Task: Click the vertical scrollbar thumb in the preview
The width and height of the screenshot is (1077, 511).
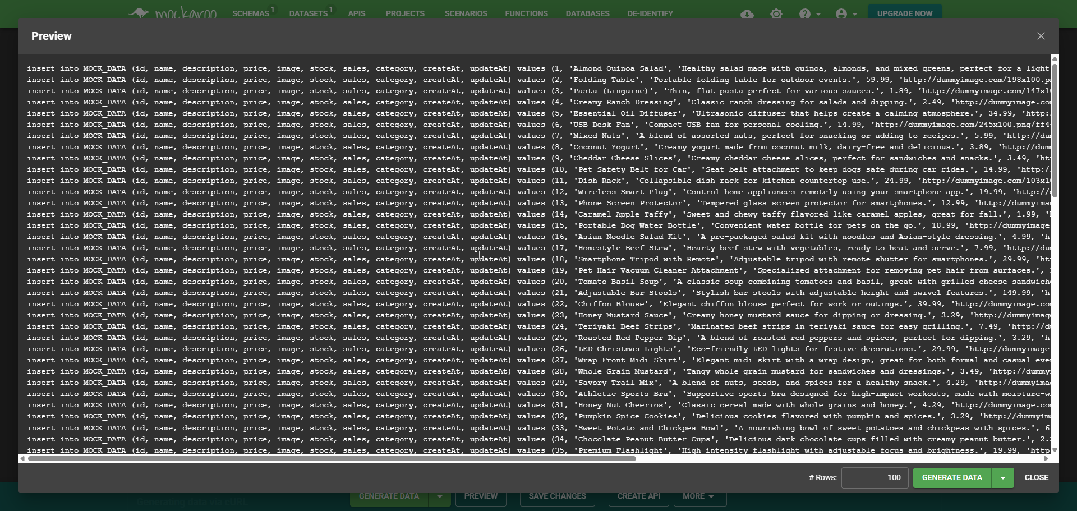Action: (x=1055, y=129)
